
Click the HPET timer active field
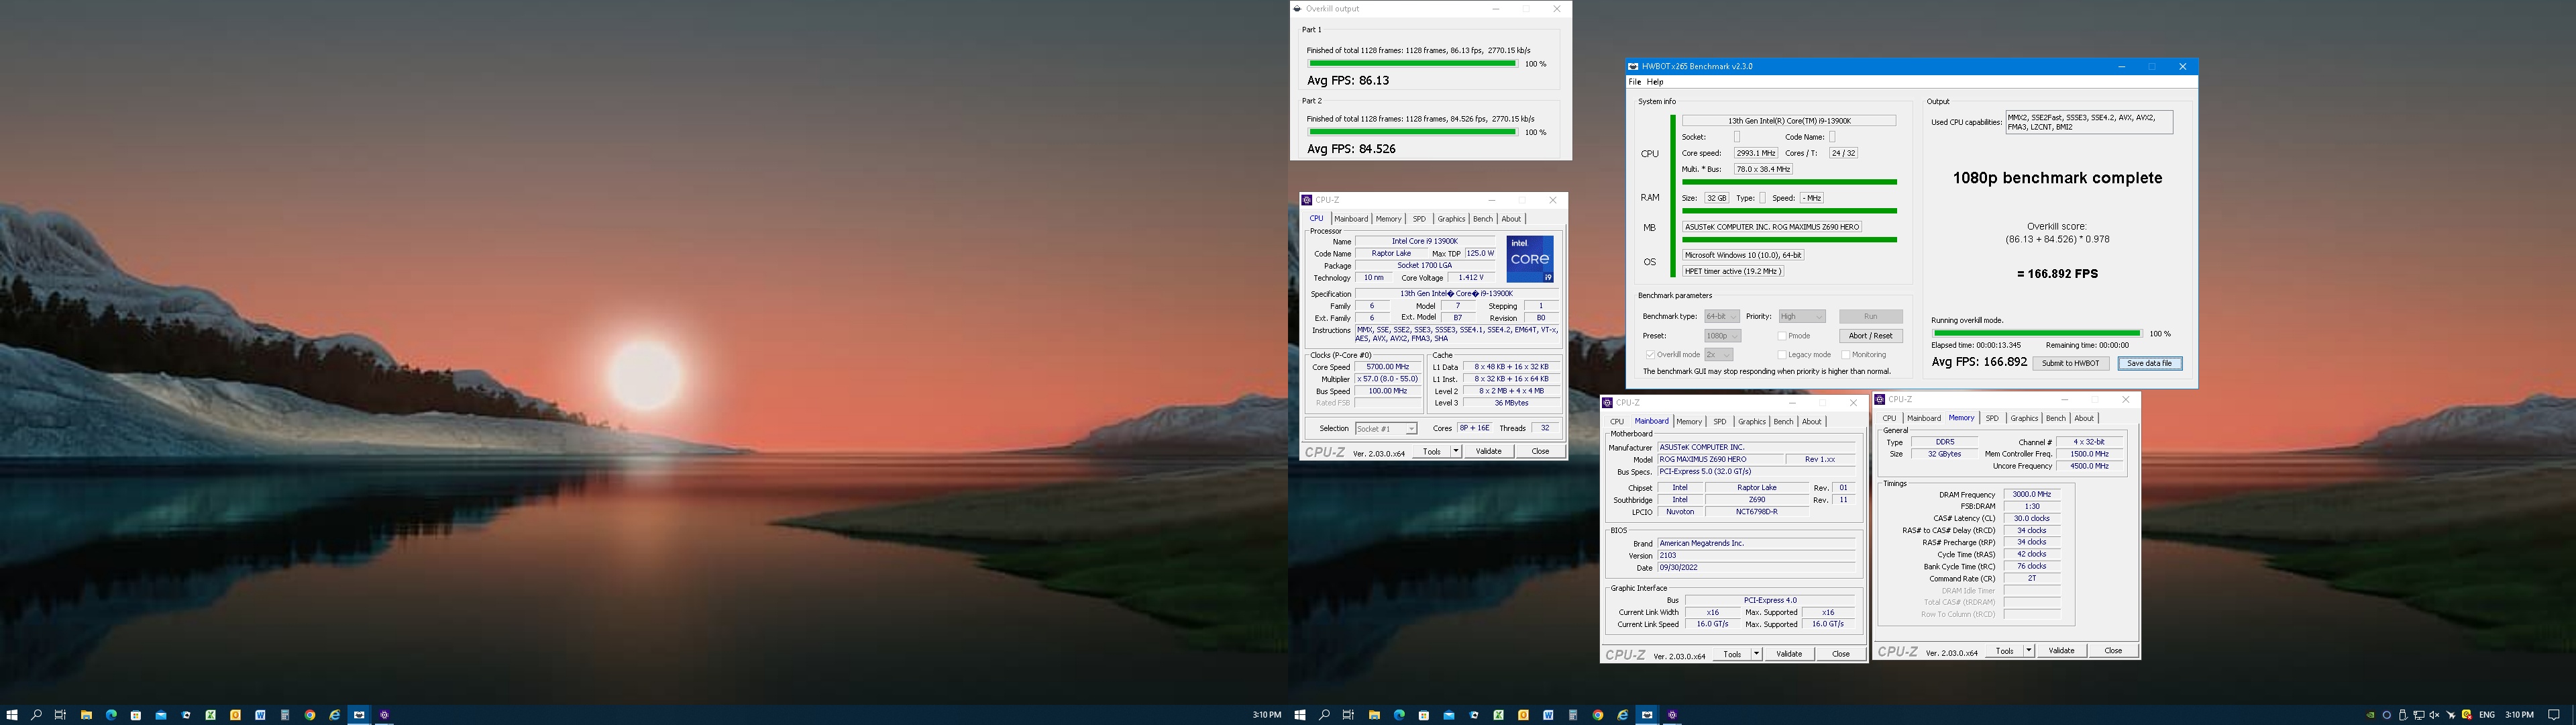click(x=1733, y=271)
